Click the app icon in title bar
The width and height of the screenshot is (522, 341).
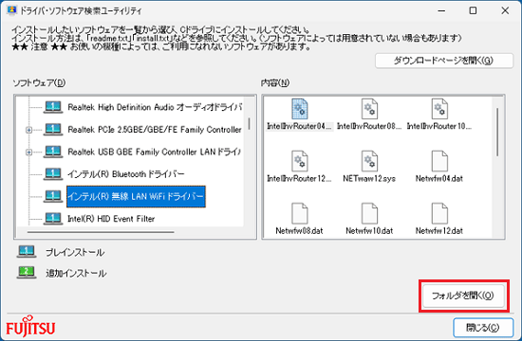pos(11,10)
